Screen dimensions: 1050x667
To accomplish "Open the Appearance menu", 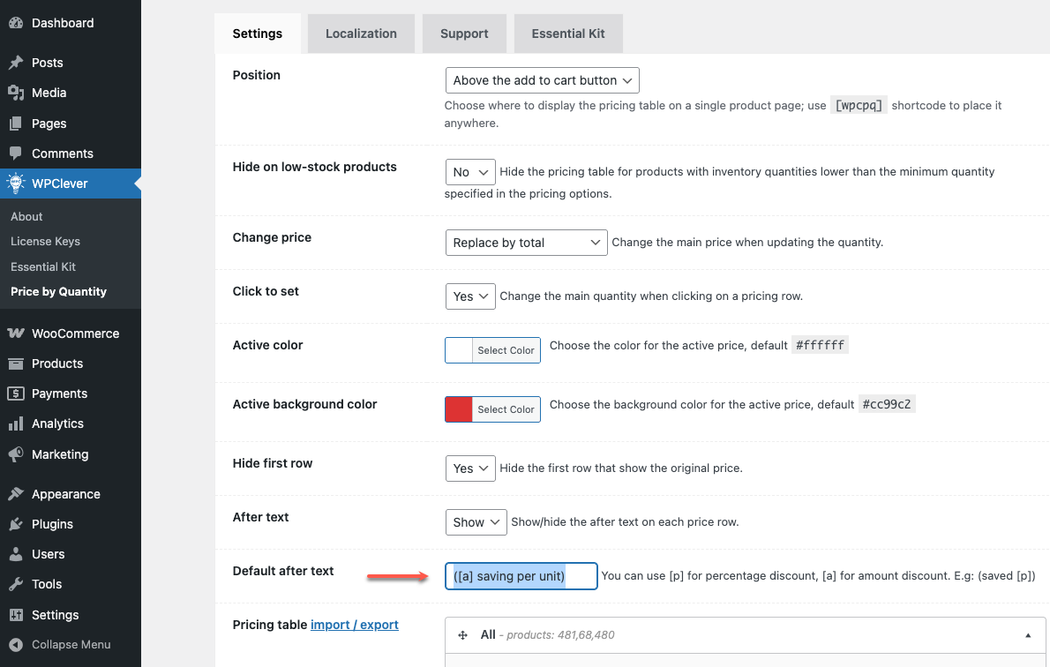I will coord(71,494).
